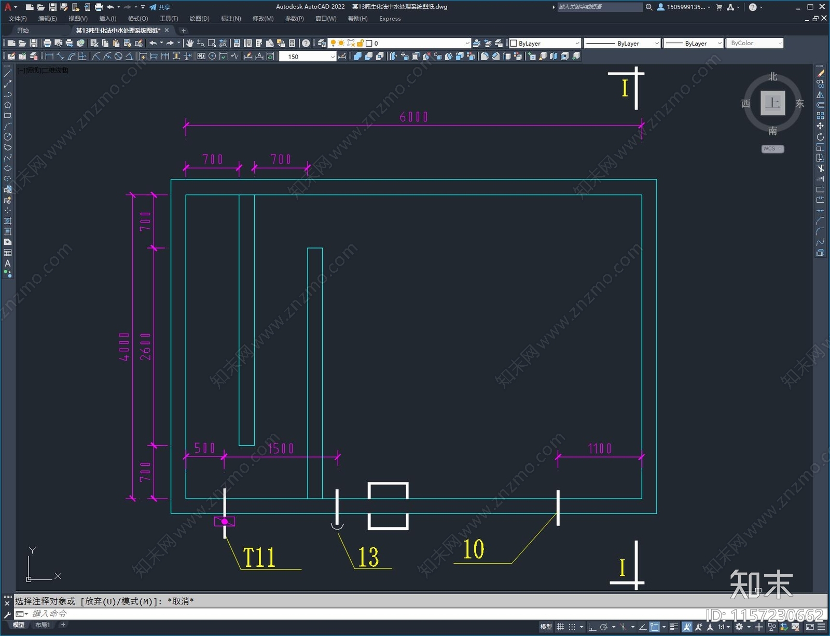Select the Hatch tool in draw toolbar
Image resolution: width=830 pixels, height=636 pixels.
(8, 222)
